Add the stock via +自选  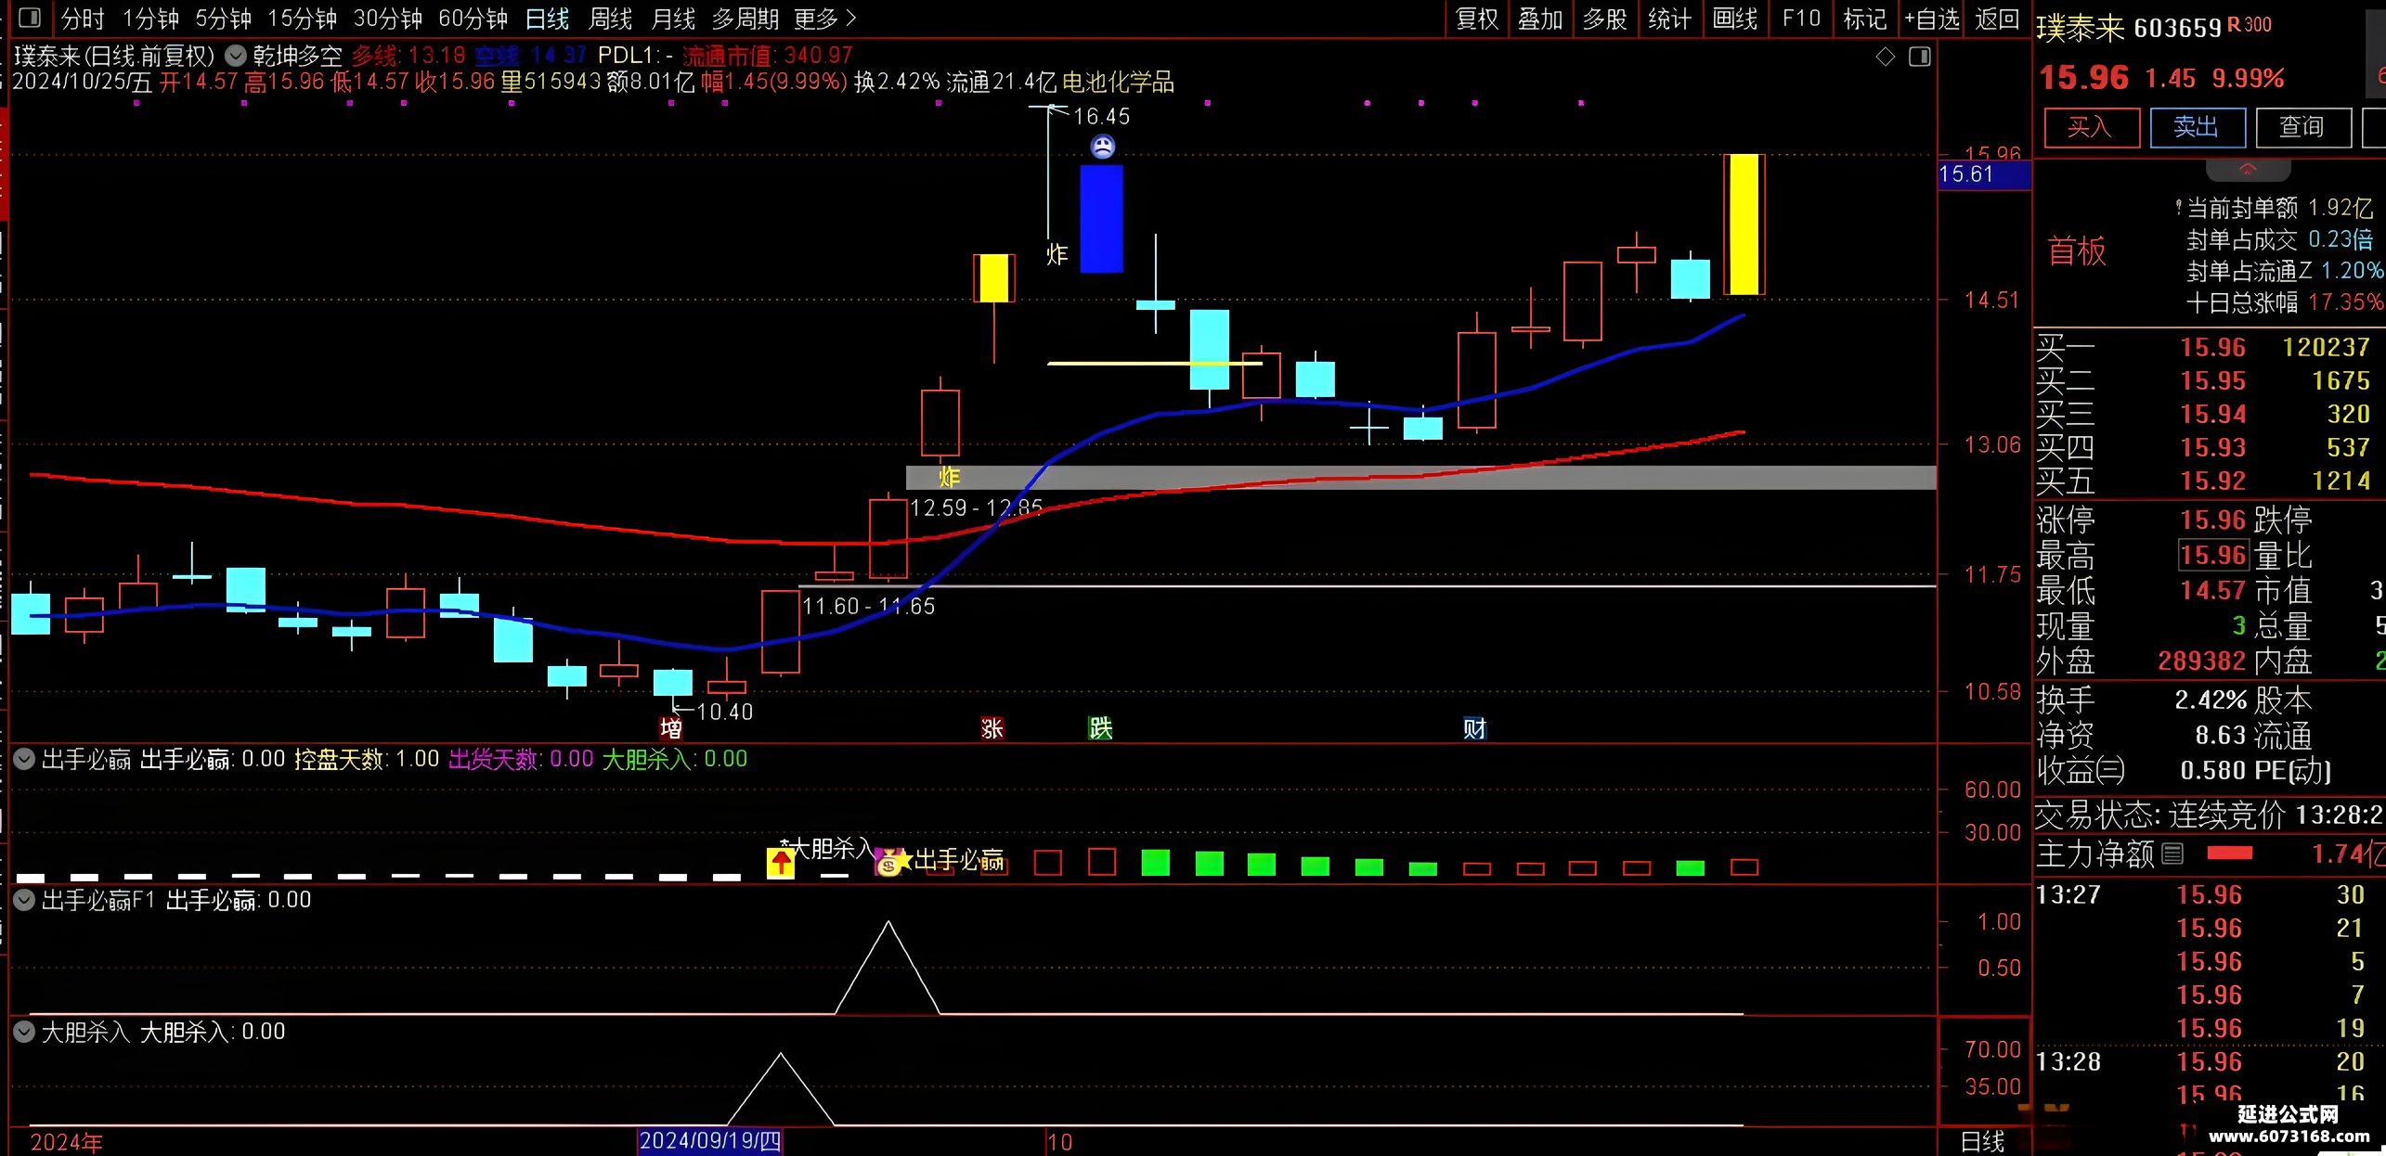(1931, 19)
